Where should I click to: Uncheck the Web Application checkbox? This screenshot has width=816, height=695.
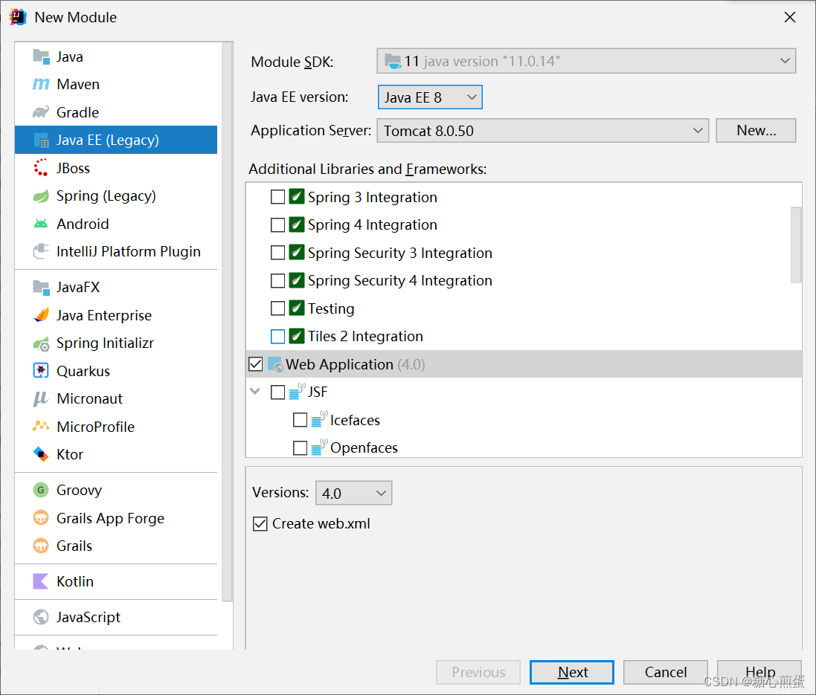point(256,364)
